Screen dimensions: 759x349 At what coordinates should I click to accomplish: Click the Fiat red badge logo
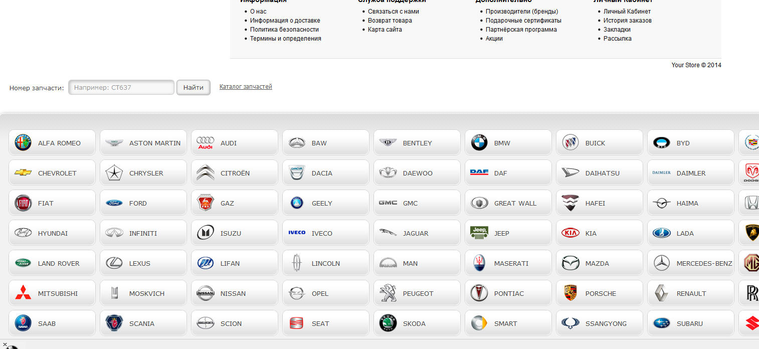point(23,203)
